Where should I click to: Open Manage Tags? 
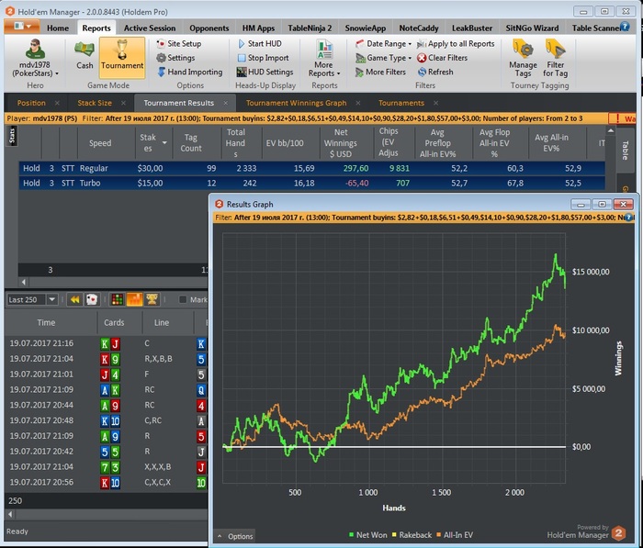[523, 58]
